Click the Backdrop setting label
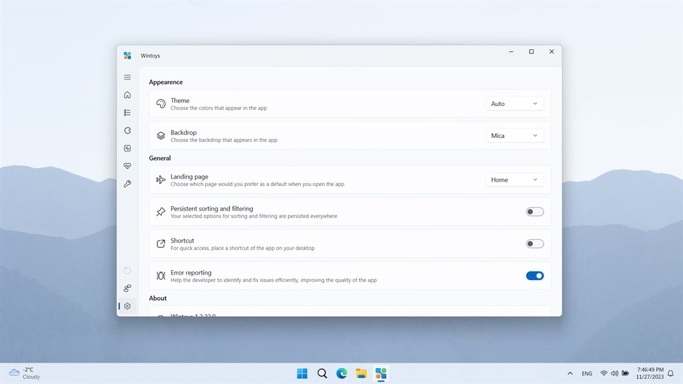The height and width of the screenshot is (384, 683). 183,133
